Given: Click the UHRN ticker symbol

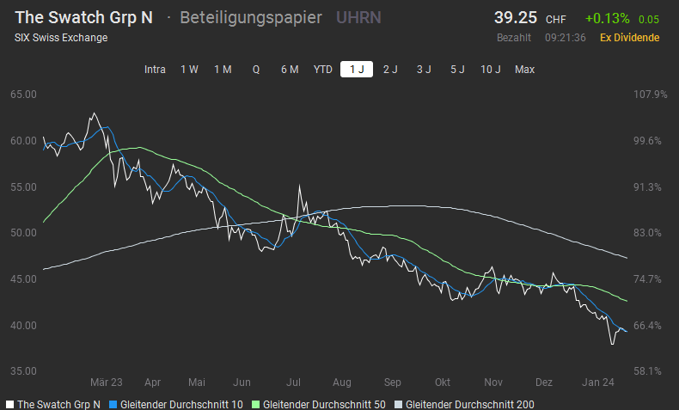Looking at the screenshot, I should click(358, 18).
